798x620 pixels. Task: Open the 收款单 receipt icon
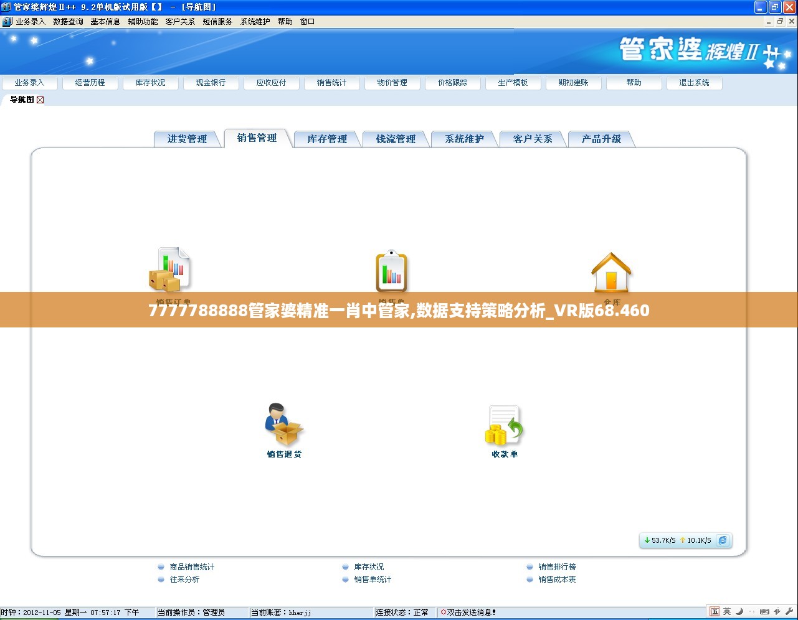(504, 426)
